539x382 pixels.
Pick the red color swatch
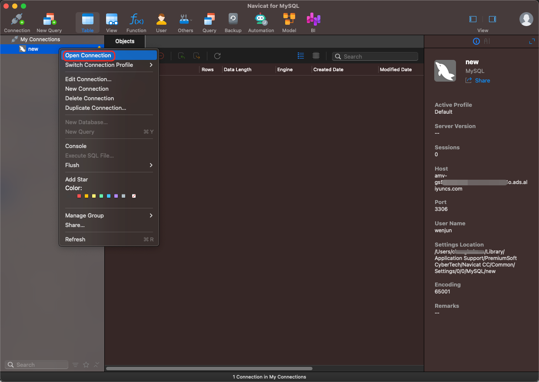click(x=79, y=196)
